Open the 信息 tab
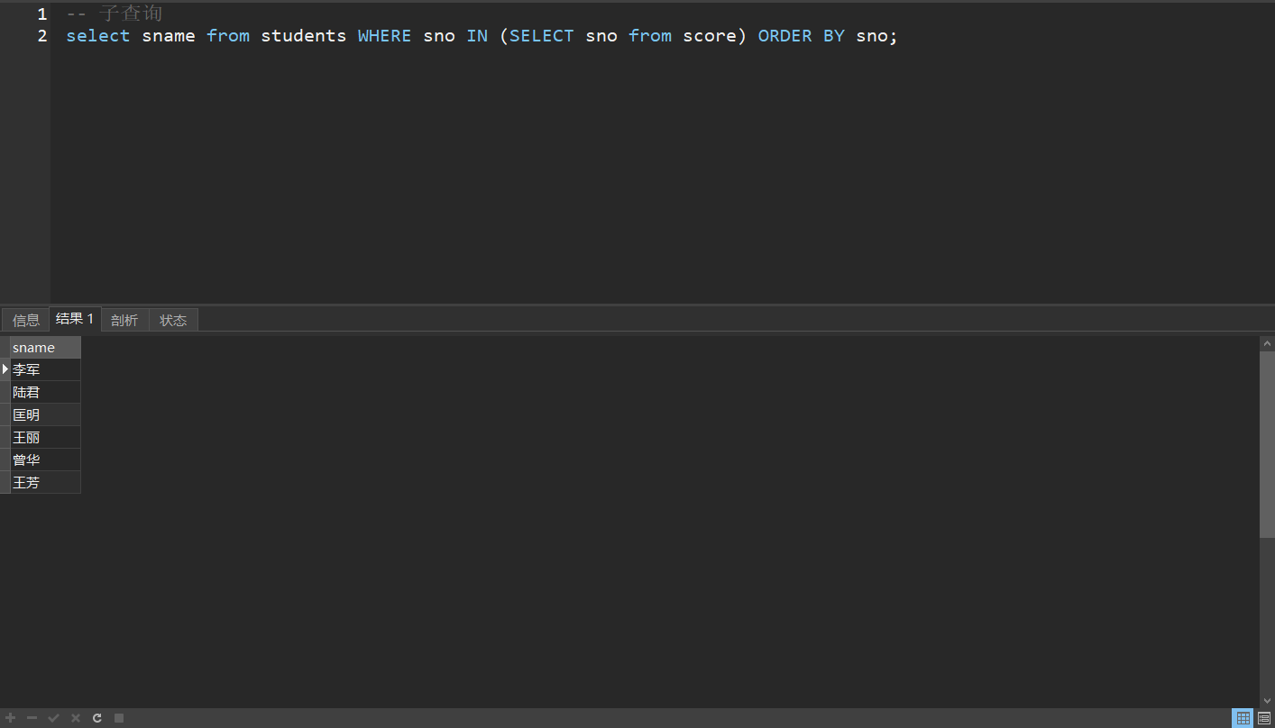This screenshot has width=1275, height=728. [26, 320]
